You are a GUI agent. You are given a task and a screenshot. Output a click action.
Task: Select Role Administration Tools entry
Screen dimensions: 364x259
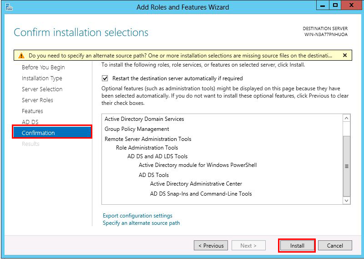[147, 148]
